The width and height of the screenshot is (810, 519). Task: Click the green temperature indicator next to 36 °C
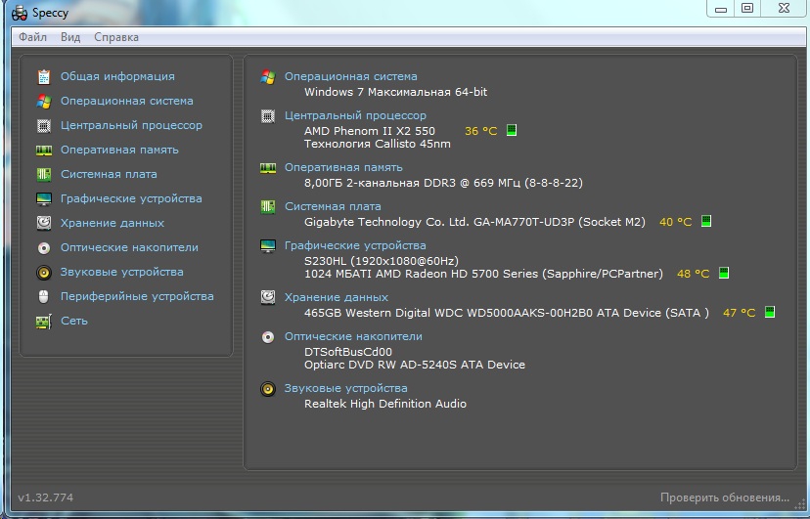point(512,130)
